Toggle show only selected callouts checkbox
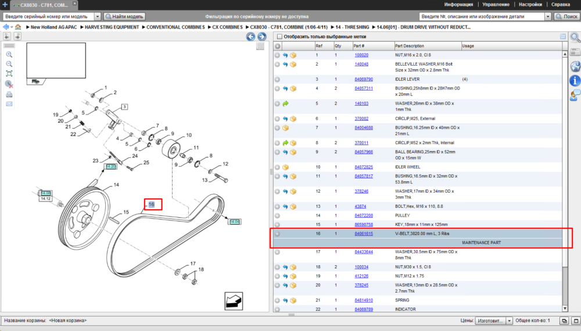Image resolution: width=581 pixels, height=331 pixels. tap(280, 37)
